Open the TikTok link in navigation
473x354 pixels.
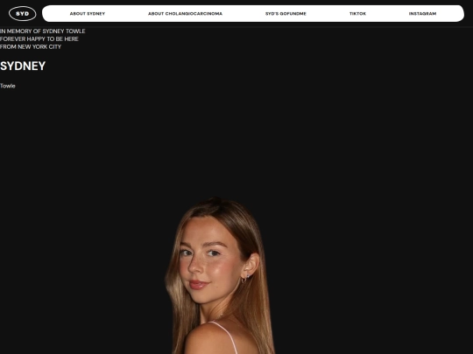[357, 13]
